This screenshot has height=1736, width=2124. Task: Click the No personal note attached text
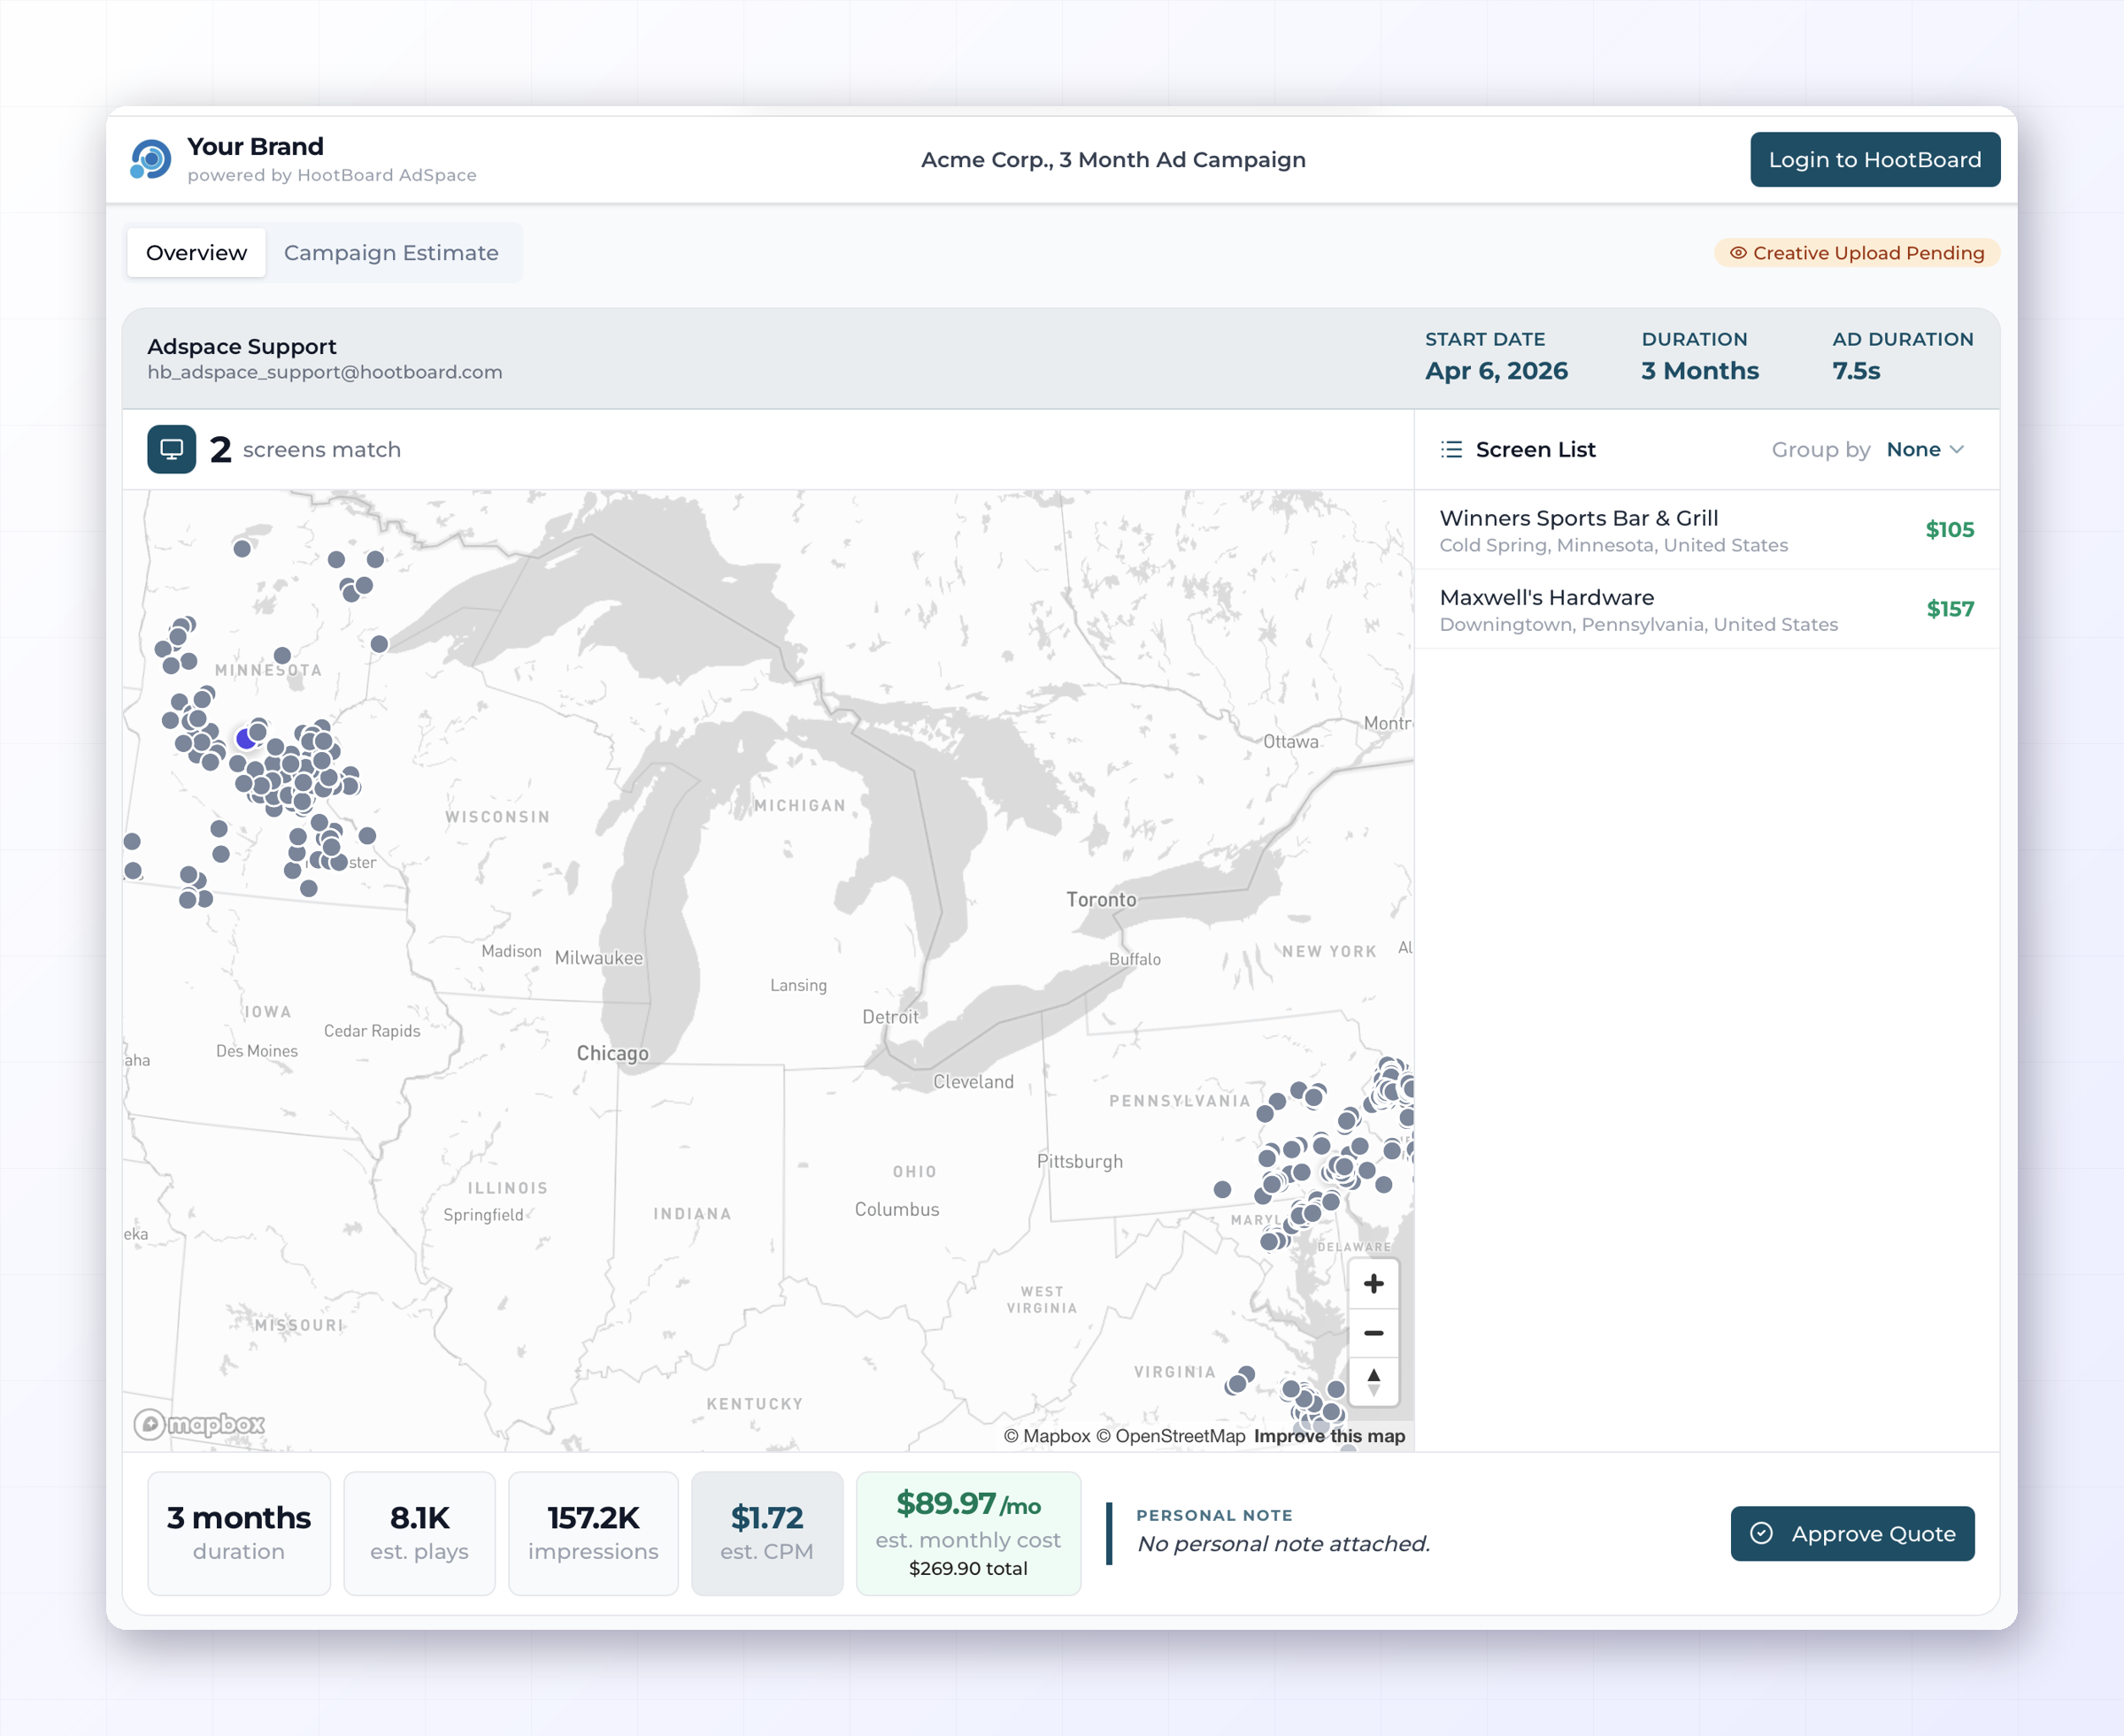(x=1284, y=1544)
